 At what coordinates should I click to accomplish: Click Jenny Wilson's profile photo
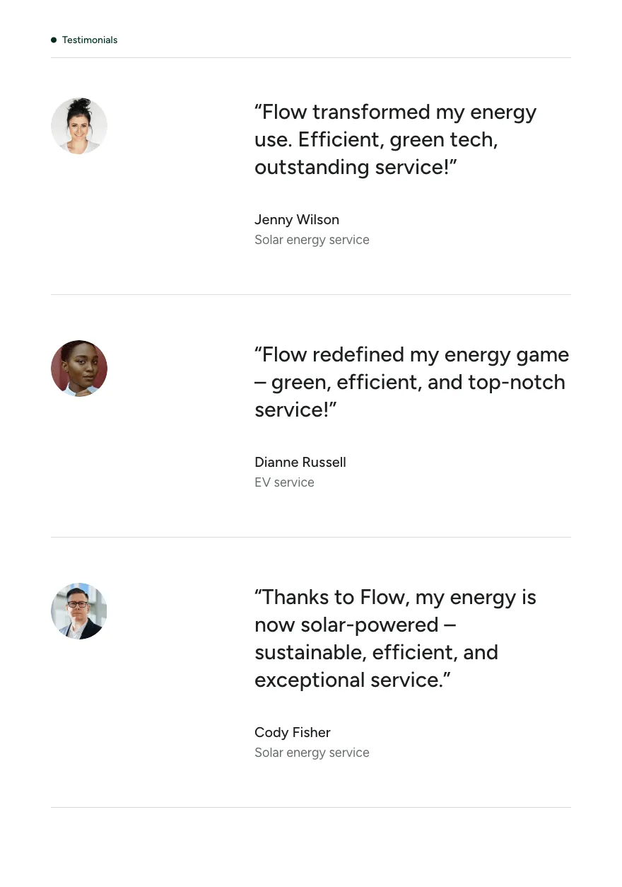coord(79,126)
